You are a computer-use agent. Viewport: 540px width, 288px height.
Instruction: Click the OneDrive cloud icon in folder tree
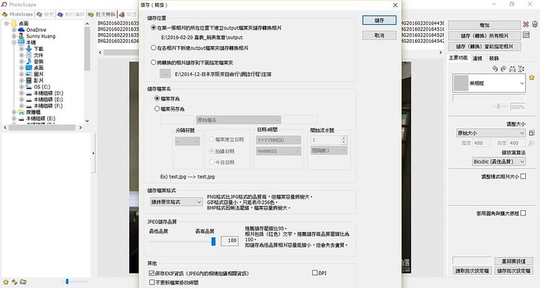click(22, 30)
